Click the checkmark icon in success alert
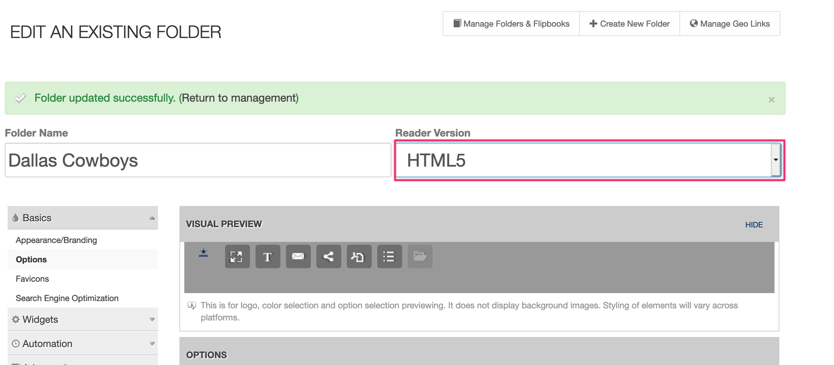Screen dimensions: 834x365 coord(20,98)
